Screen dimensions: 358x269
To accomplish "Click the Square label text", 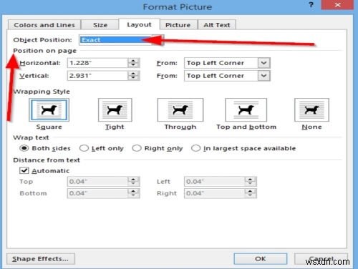I will pyautogui.click(x=49, y=127).
